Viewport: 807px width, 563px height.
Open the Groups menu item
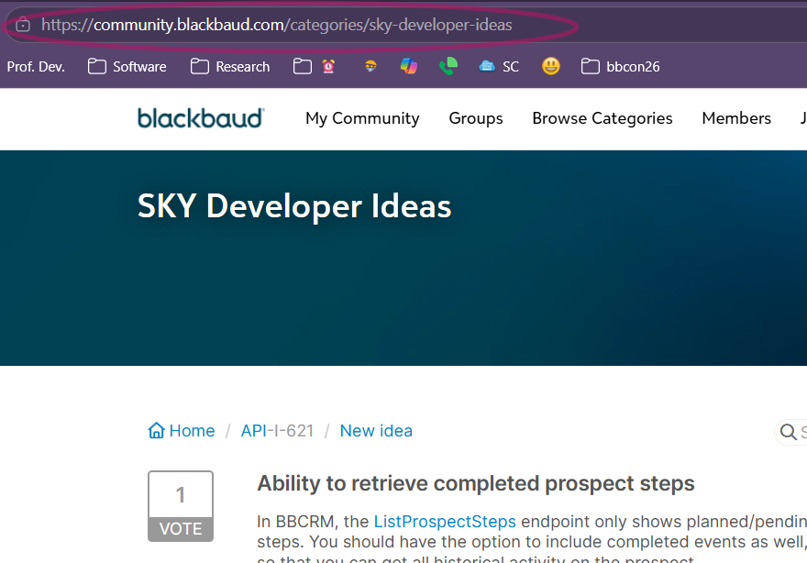[x=476, y=118]
